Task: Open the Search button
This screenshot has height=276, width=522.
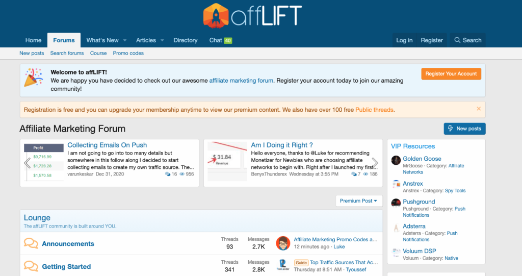Action: [x=468, y=40]
